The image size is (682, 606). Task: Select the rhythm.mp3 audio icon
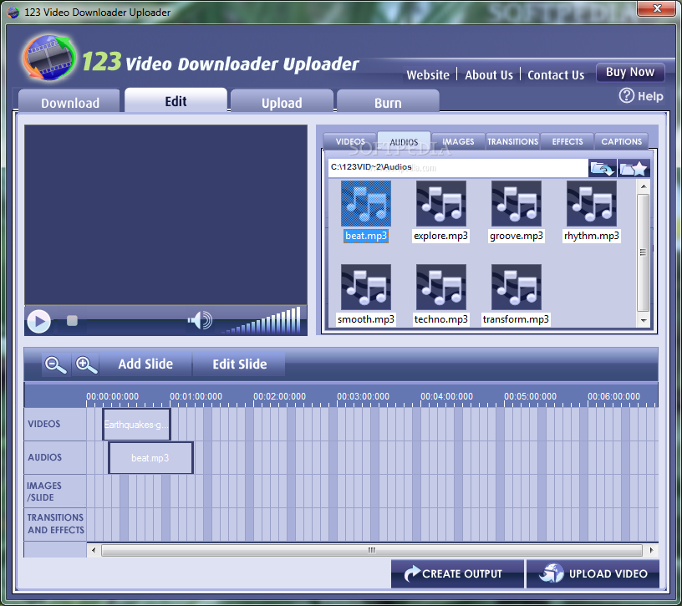[592, 204]
